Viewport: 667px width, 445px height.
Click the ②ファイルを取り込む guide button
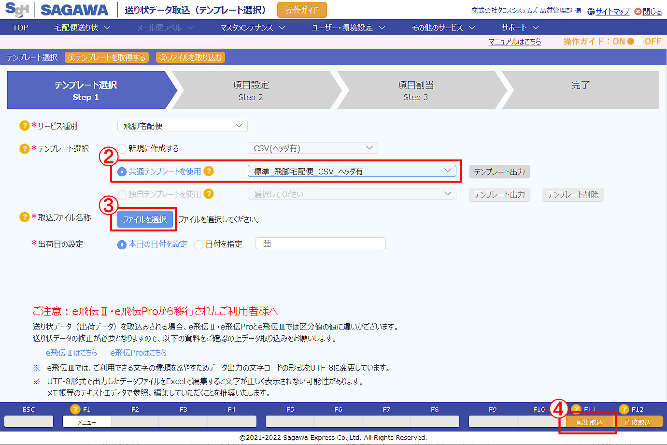point(191,57)
